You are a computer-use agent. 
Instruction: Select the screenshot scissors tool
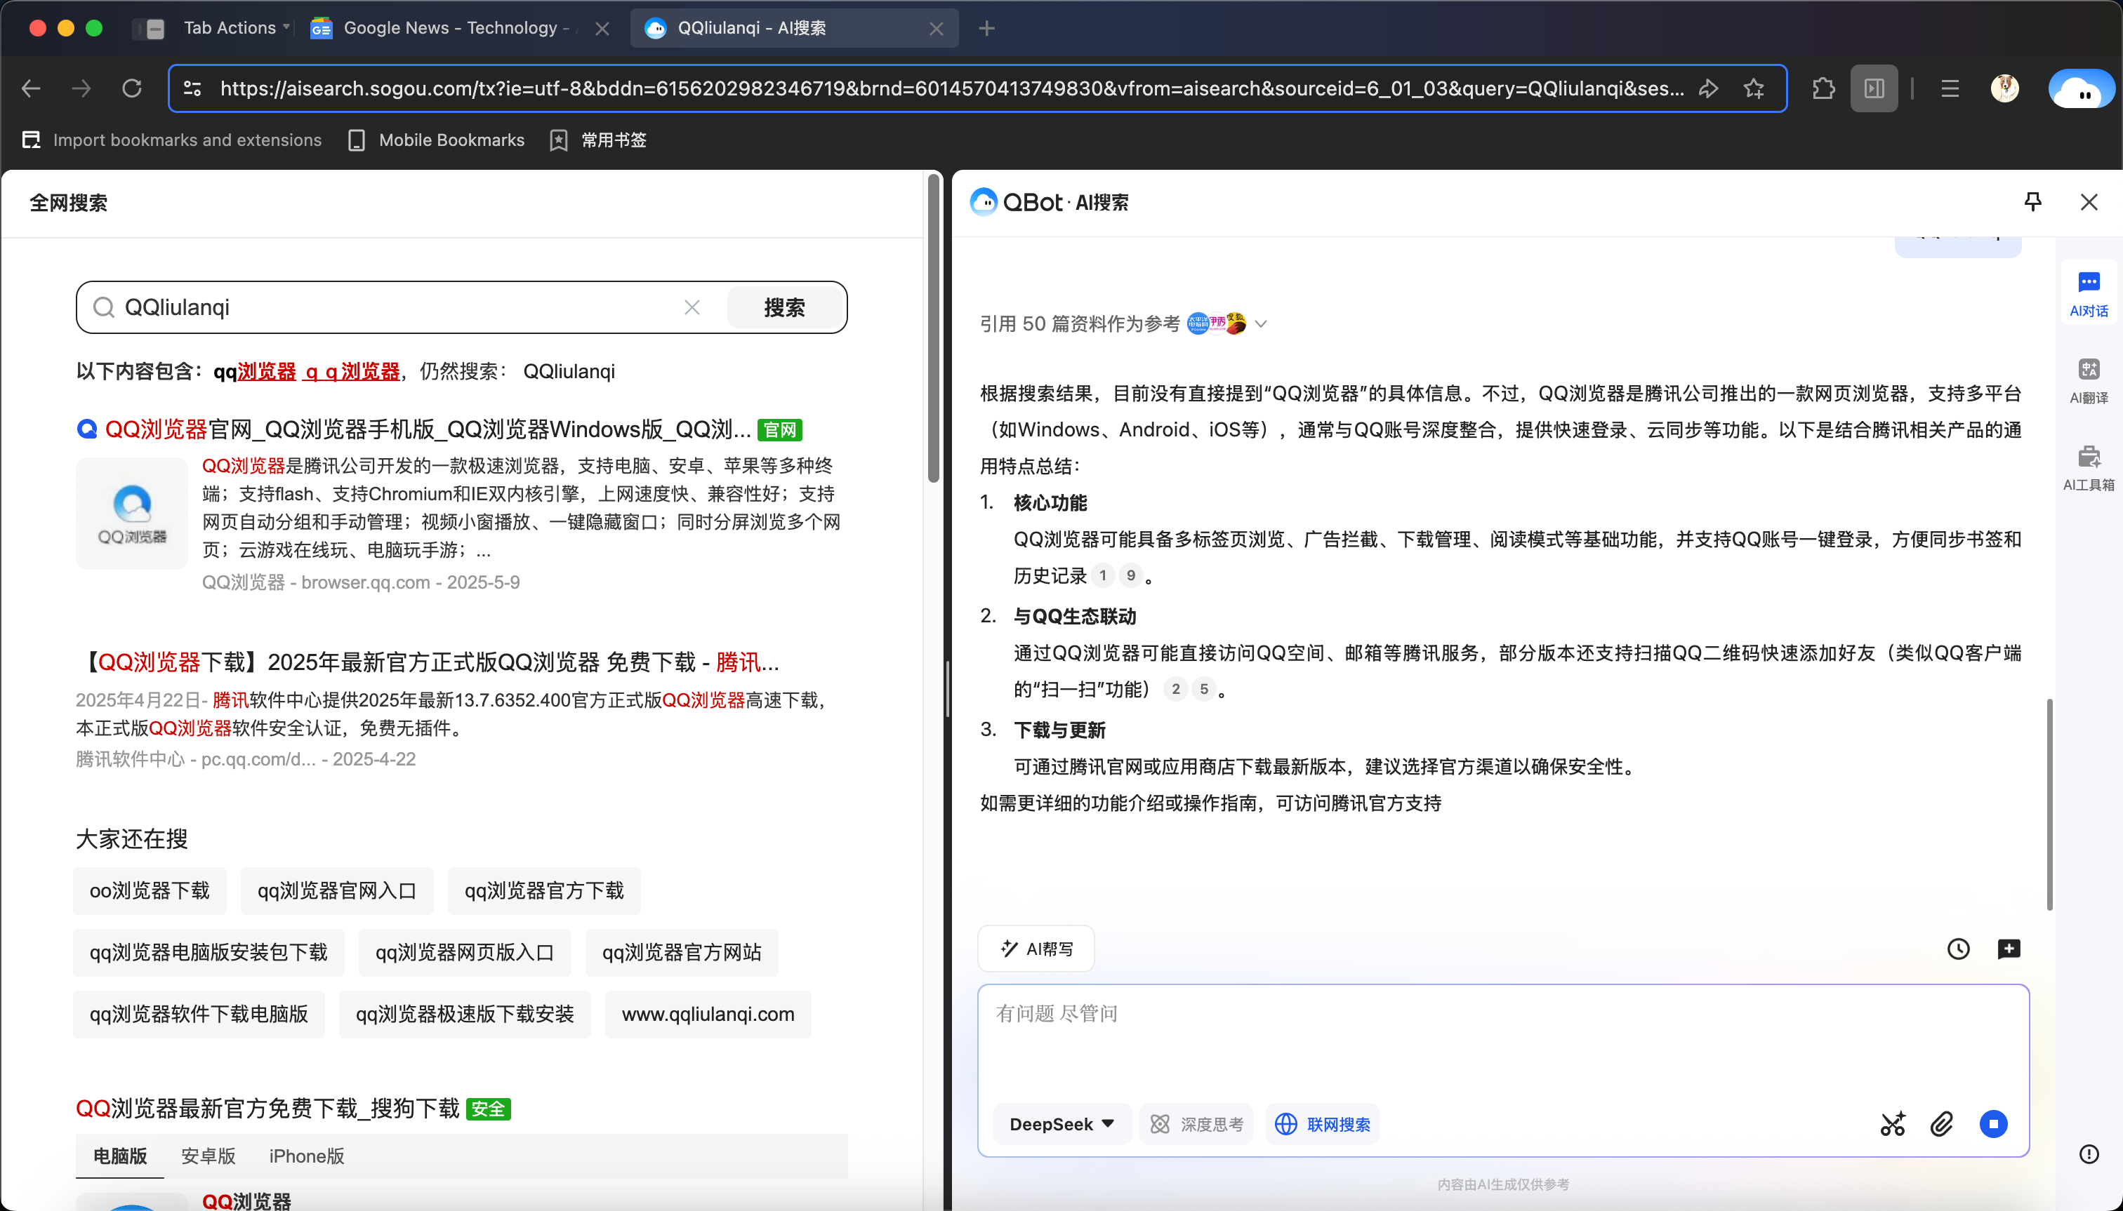pyautogui.click(x=1893, y=1125)
